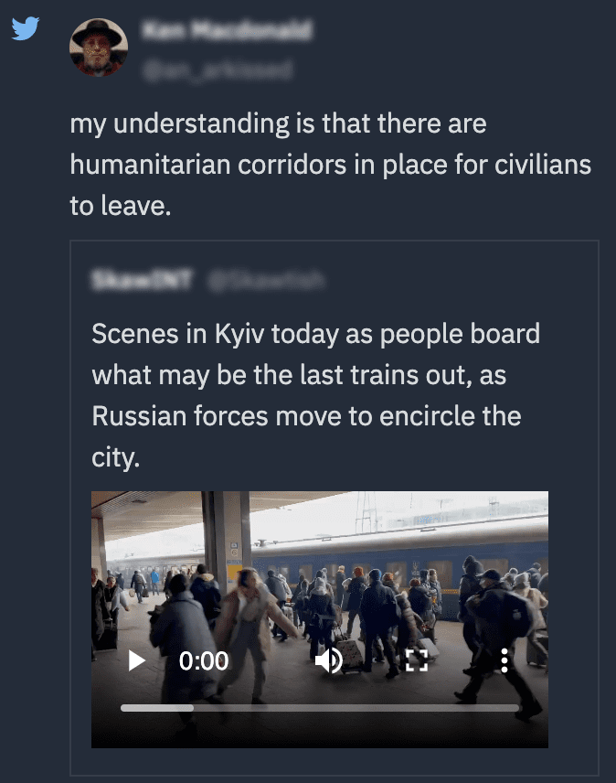Click the text 'humanitarian corridors in place for civilians'
Screen dimensions: 616x783
point(330,165)
